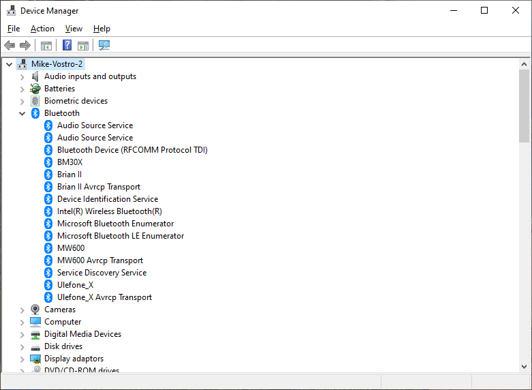
Task: Expand the Digital Media Devices category
Action: pos(22,335)
